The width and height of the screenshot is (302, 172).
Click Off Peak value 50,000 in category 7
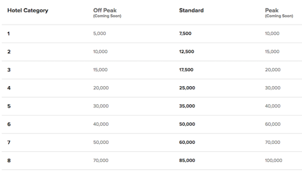pyautogui.click(x=101, y=142)
